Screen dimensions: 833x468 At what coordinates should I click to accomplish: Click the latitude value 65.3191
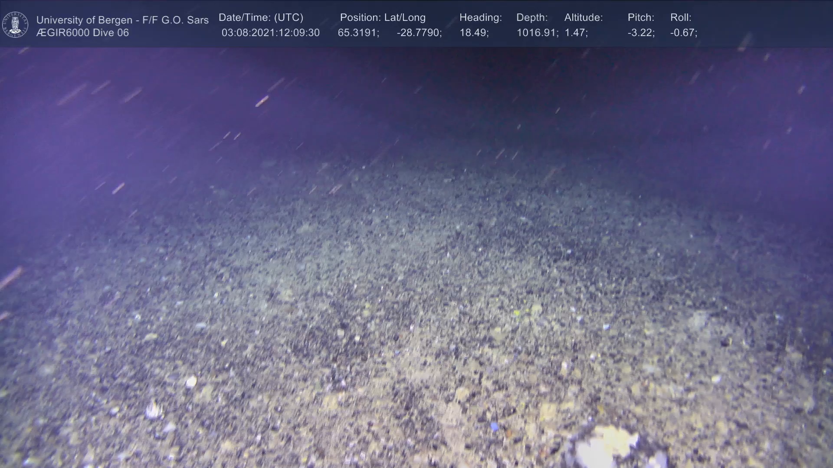[358, 33]
